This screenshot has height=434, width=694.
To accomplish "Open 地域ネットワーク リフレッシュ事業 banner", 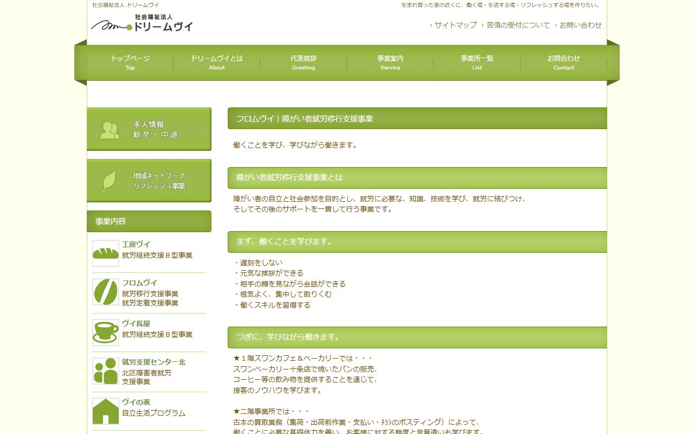I will pyautogui.click(x=149, y=181).
